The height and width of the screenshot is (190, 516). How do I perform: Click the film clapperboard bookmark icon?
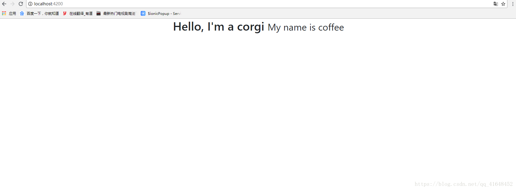coord(99,13)
